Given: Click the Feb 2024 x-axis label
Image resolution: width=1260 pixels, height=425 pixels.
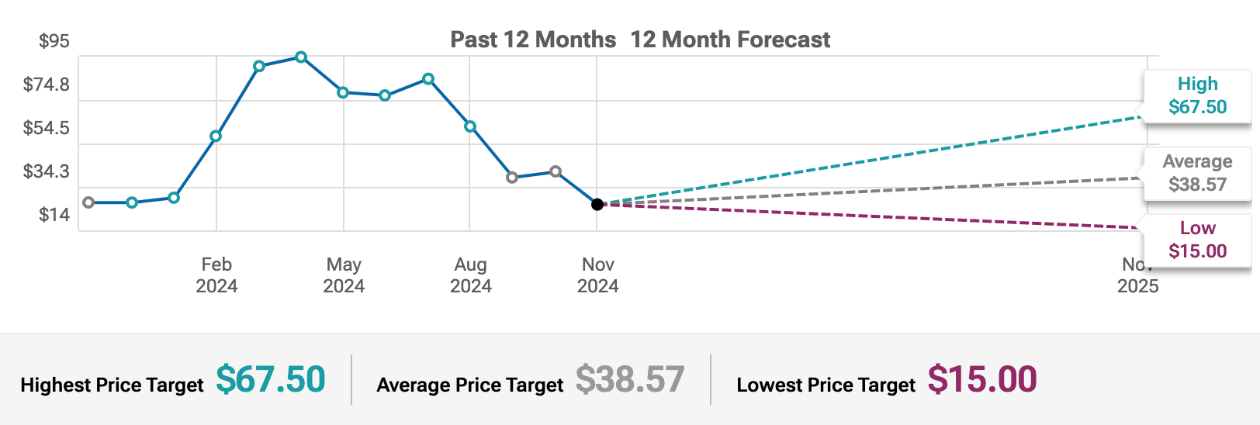Looking at the screenshot, I should (216, 275).
